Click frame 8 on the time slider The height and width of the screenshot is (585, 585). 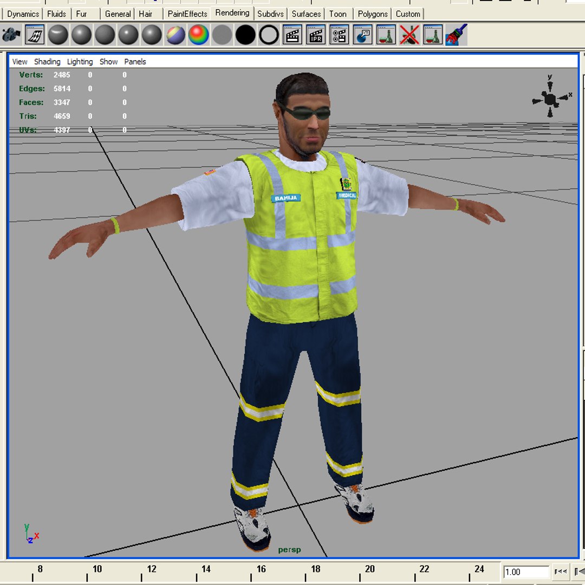pos(40,569)
